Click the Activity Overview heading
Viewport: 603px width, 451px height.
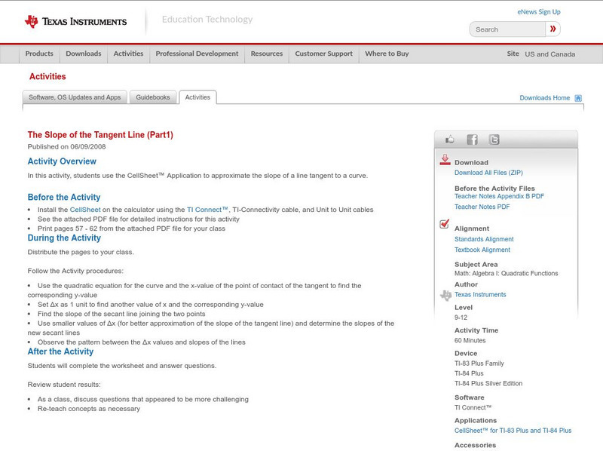click(62, 161)
